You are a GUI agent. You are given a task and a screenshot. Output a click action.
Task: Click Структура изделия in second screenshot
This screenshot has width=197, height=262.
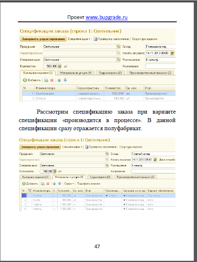131,147
